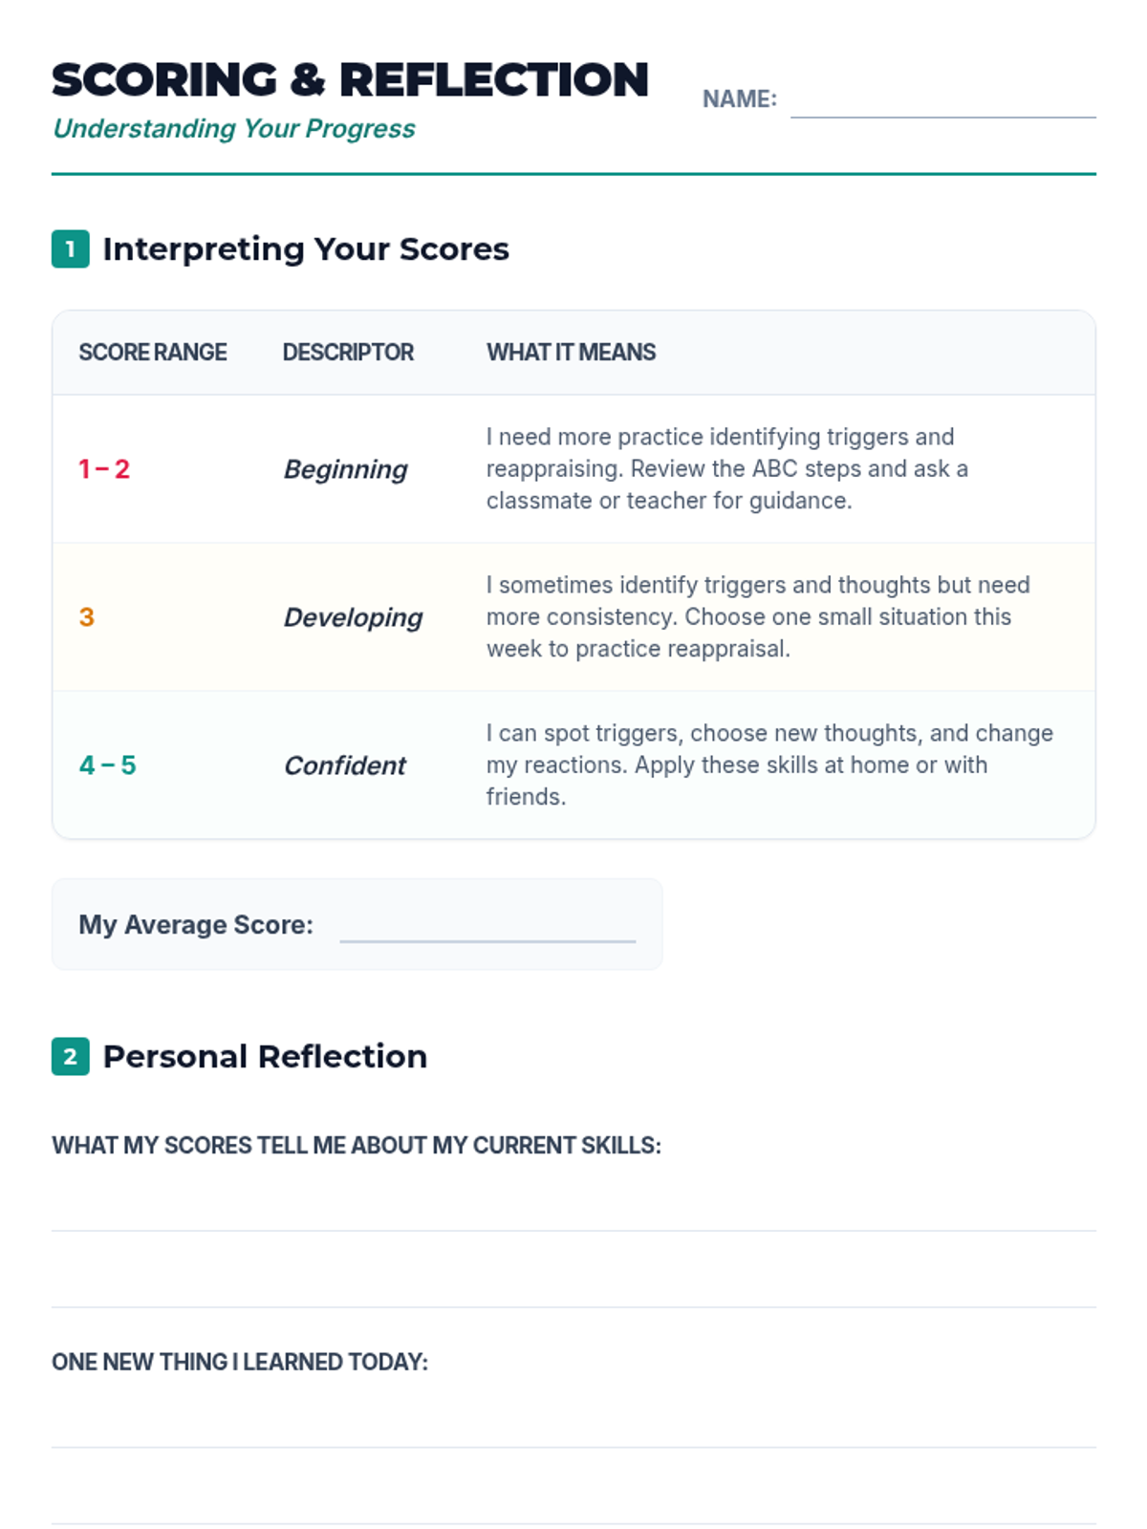This screenshot has height=1529, width=1147.
Task: Select the Beginning descriptor
Action: tap(346, 469)
